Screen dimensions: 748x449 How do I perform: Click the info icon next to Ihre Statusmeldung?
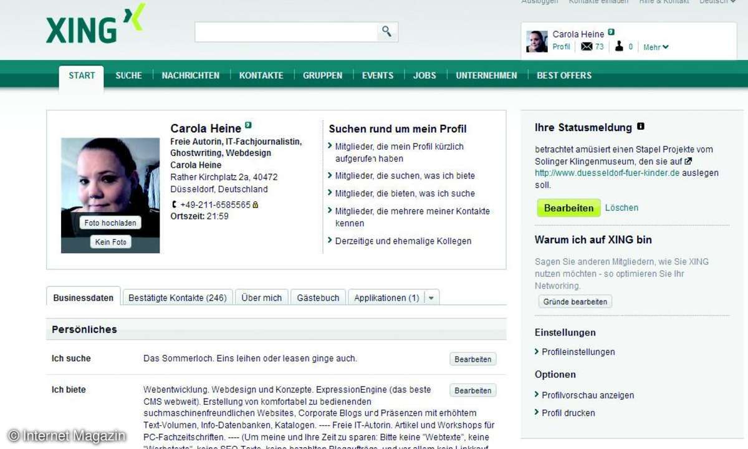(640, 127)
